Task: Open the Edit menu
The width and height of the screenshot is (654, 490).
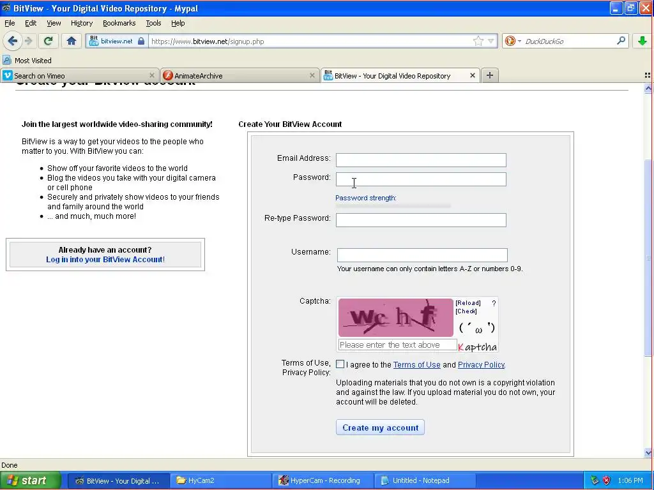Action: pyautogui.click(x=31, y=24)
